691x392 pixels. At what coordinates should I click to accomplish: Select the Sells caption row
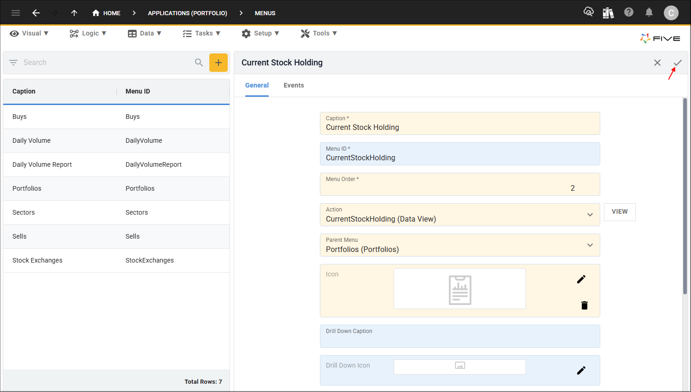tap(116, 236)
